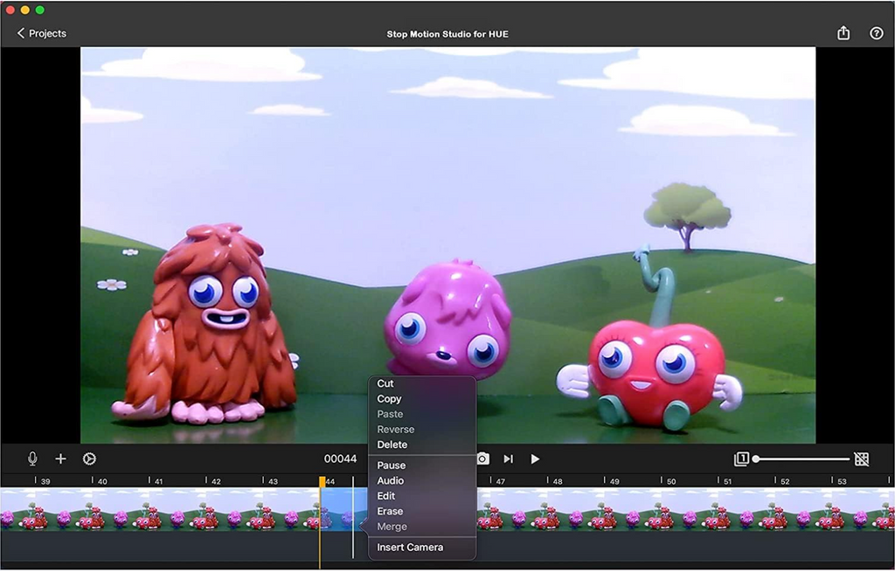Open the project settings gear icon
Image resolution: width=895 pixels, height=572 pixels.
(x=89, y=458)
